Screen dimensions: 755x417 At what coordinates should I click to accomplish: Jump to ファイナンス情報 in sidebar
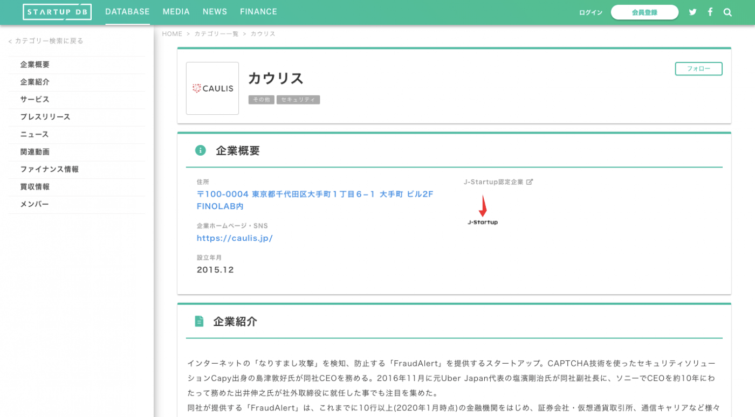pos(77,169)
